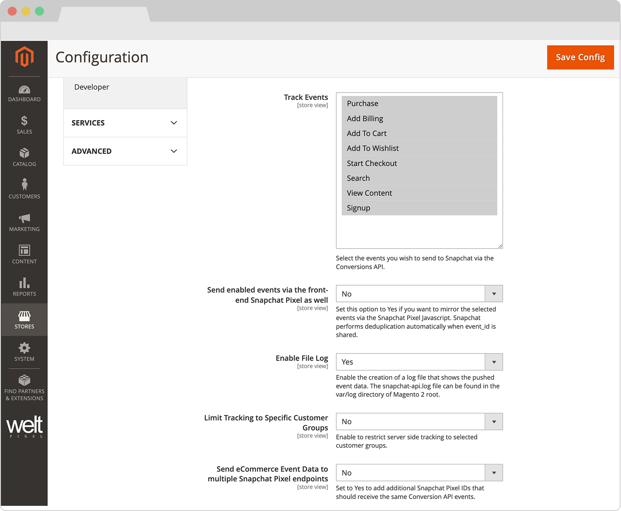The width and height of the screenshot is (621, 511).
Task: Select the Purchase event option
Action: coord(362,104)
